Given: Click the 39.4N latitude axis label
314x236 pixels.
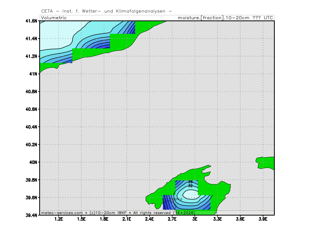Looking at the screenshot, I should pyautogui.click(x=31, y=215).
